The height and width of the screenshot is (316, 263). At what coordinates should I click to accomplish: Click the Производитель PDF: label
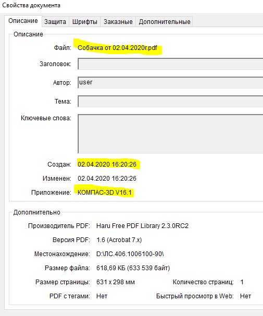point(59,226)
